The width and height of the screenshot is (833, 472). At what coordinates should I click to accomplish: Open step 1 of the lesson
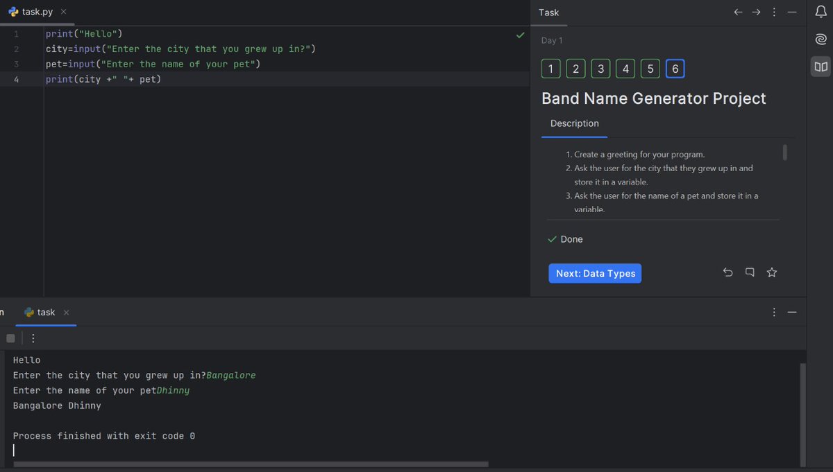(x=550, y=69)
